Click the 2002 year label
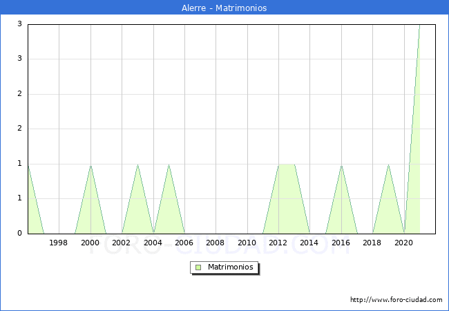This screenshot has height=311, width=449. pos(122,243)
